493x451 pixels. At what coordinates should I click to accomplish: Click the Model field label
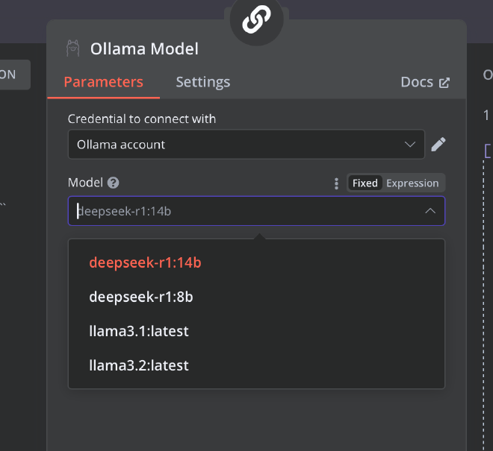pyautogui.click(x=85, y=183)
